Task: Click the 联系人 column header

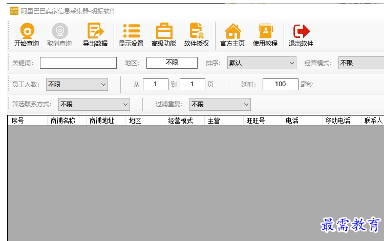Action: pos(373,120)
